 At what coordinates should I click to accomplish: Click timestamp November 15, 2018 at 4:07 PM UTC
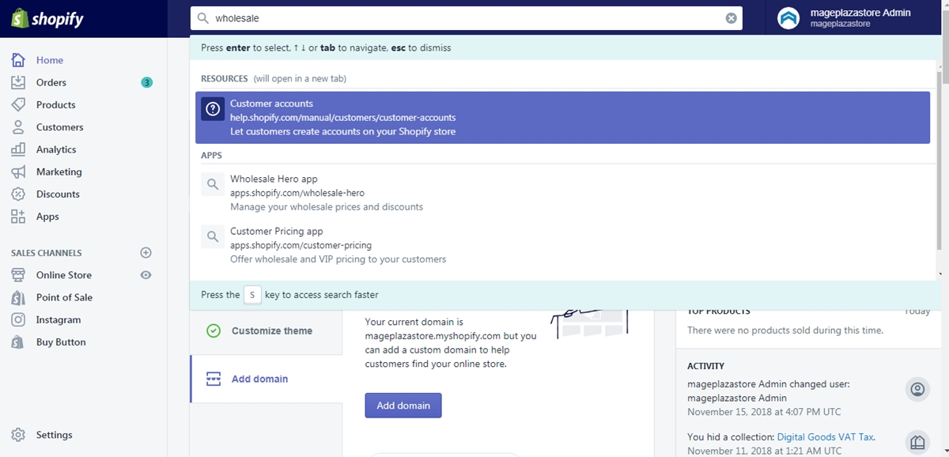(x=764, y=412)
